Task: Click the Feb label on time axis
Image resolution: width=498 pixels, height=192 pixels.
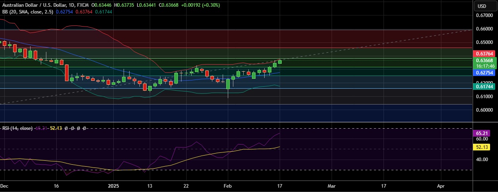Action: (x=227, y=185)
